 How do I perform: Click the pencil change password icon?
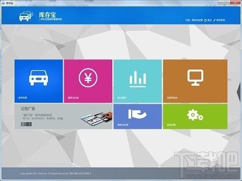click(x=214, y=20)
